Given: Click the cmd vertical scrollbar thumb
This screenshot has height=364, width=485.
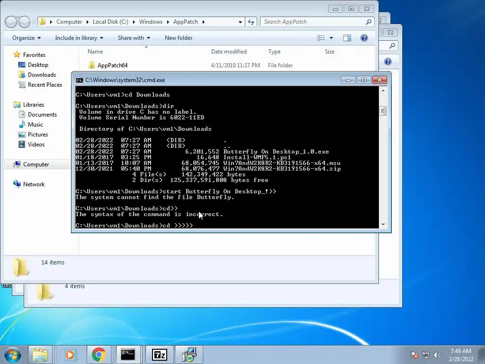Looking at the screenshot, I should 383,111.
